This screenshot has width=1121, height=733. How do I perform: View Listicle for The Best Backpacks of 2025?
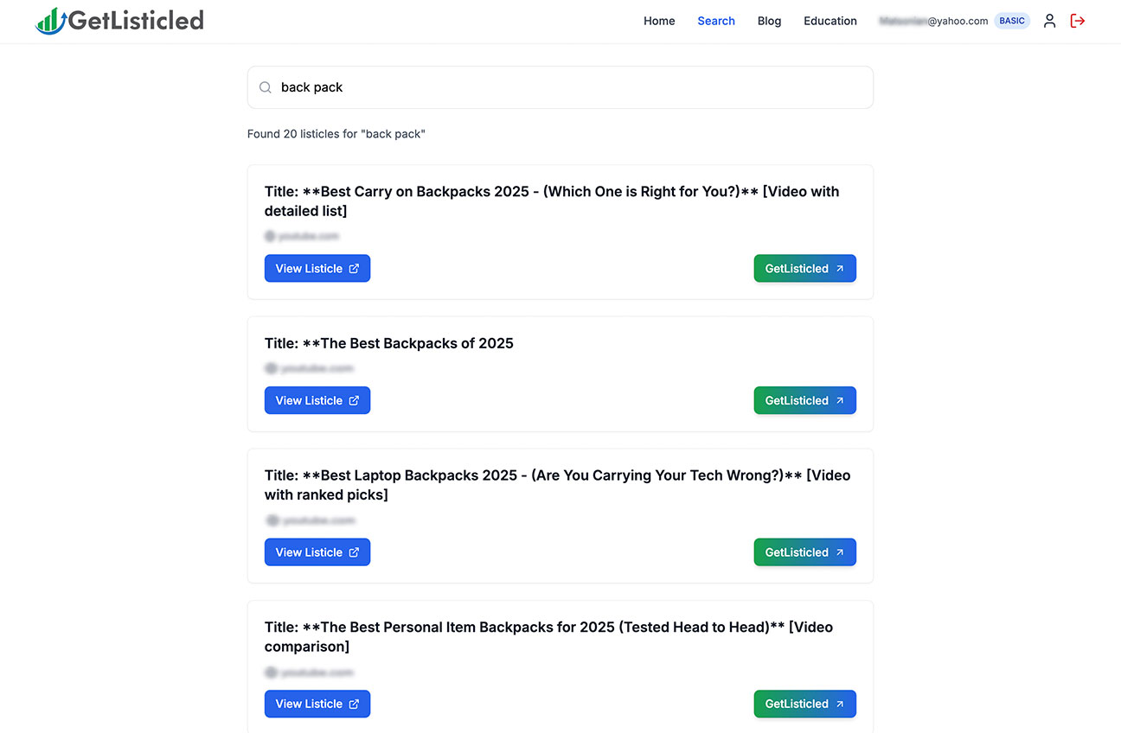[x=317, y=400]
